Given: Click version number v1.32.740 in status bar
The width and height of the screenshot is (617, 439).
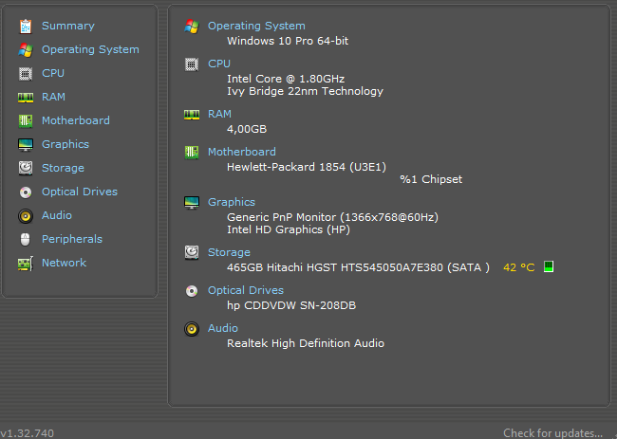Looking at the screenshot, I should click(x=28, y=433).
